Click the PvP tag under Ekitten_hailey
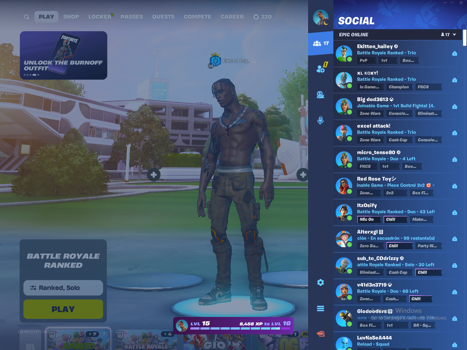Screen dimensions: 467x350 click(366, 60)
